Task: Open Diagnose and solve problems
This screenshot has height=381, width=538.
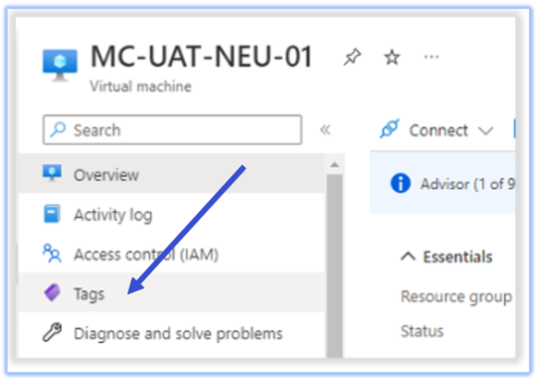Action: tap(171, 333)
